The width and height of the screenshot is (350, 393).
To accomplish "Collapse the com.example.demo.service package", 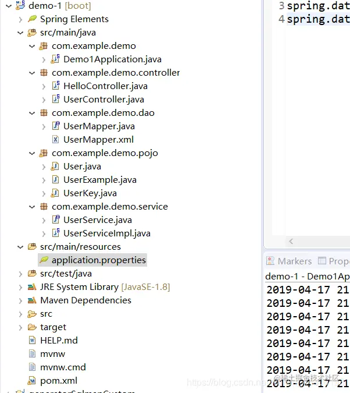I will tap(32, 207).
